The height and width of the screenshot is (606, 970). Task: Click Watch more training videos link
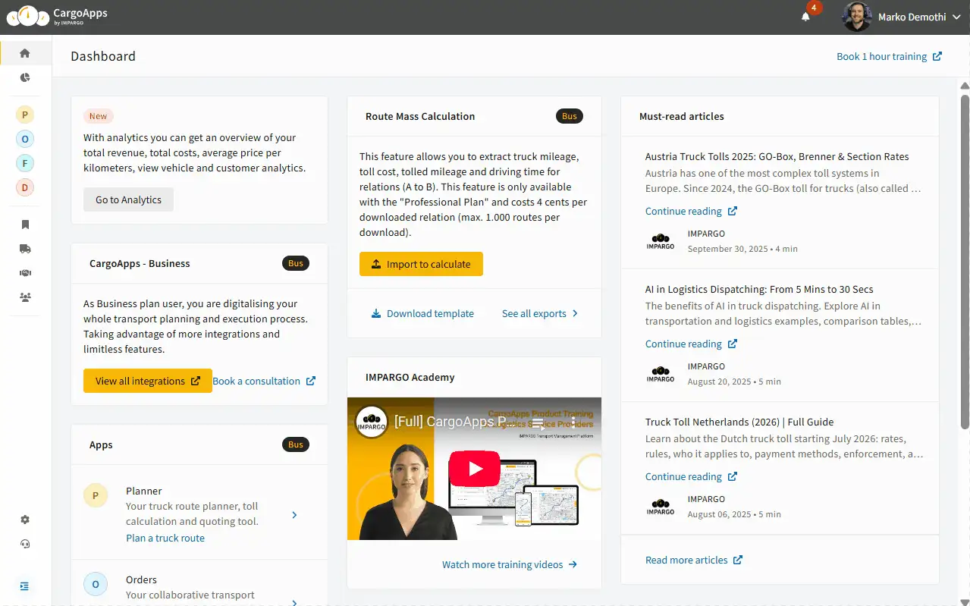(x=510, y=564)
